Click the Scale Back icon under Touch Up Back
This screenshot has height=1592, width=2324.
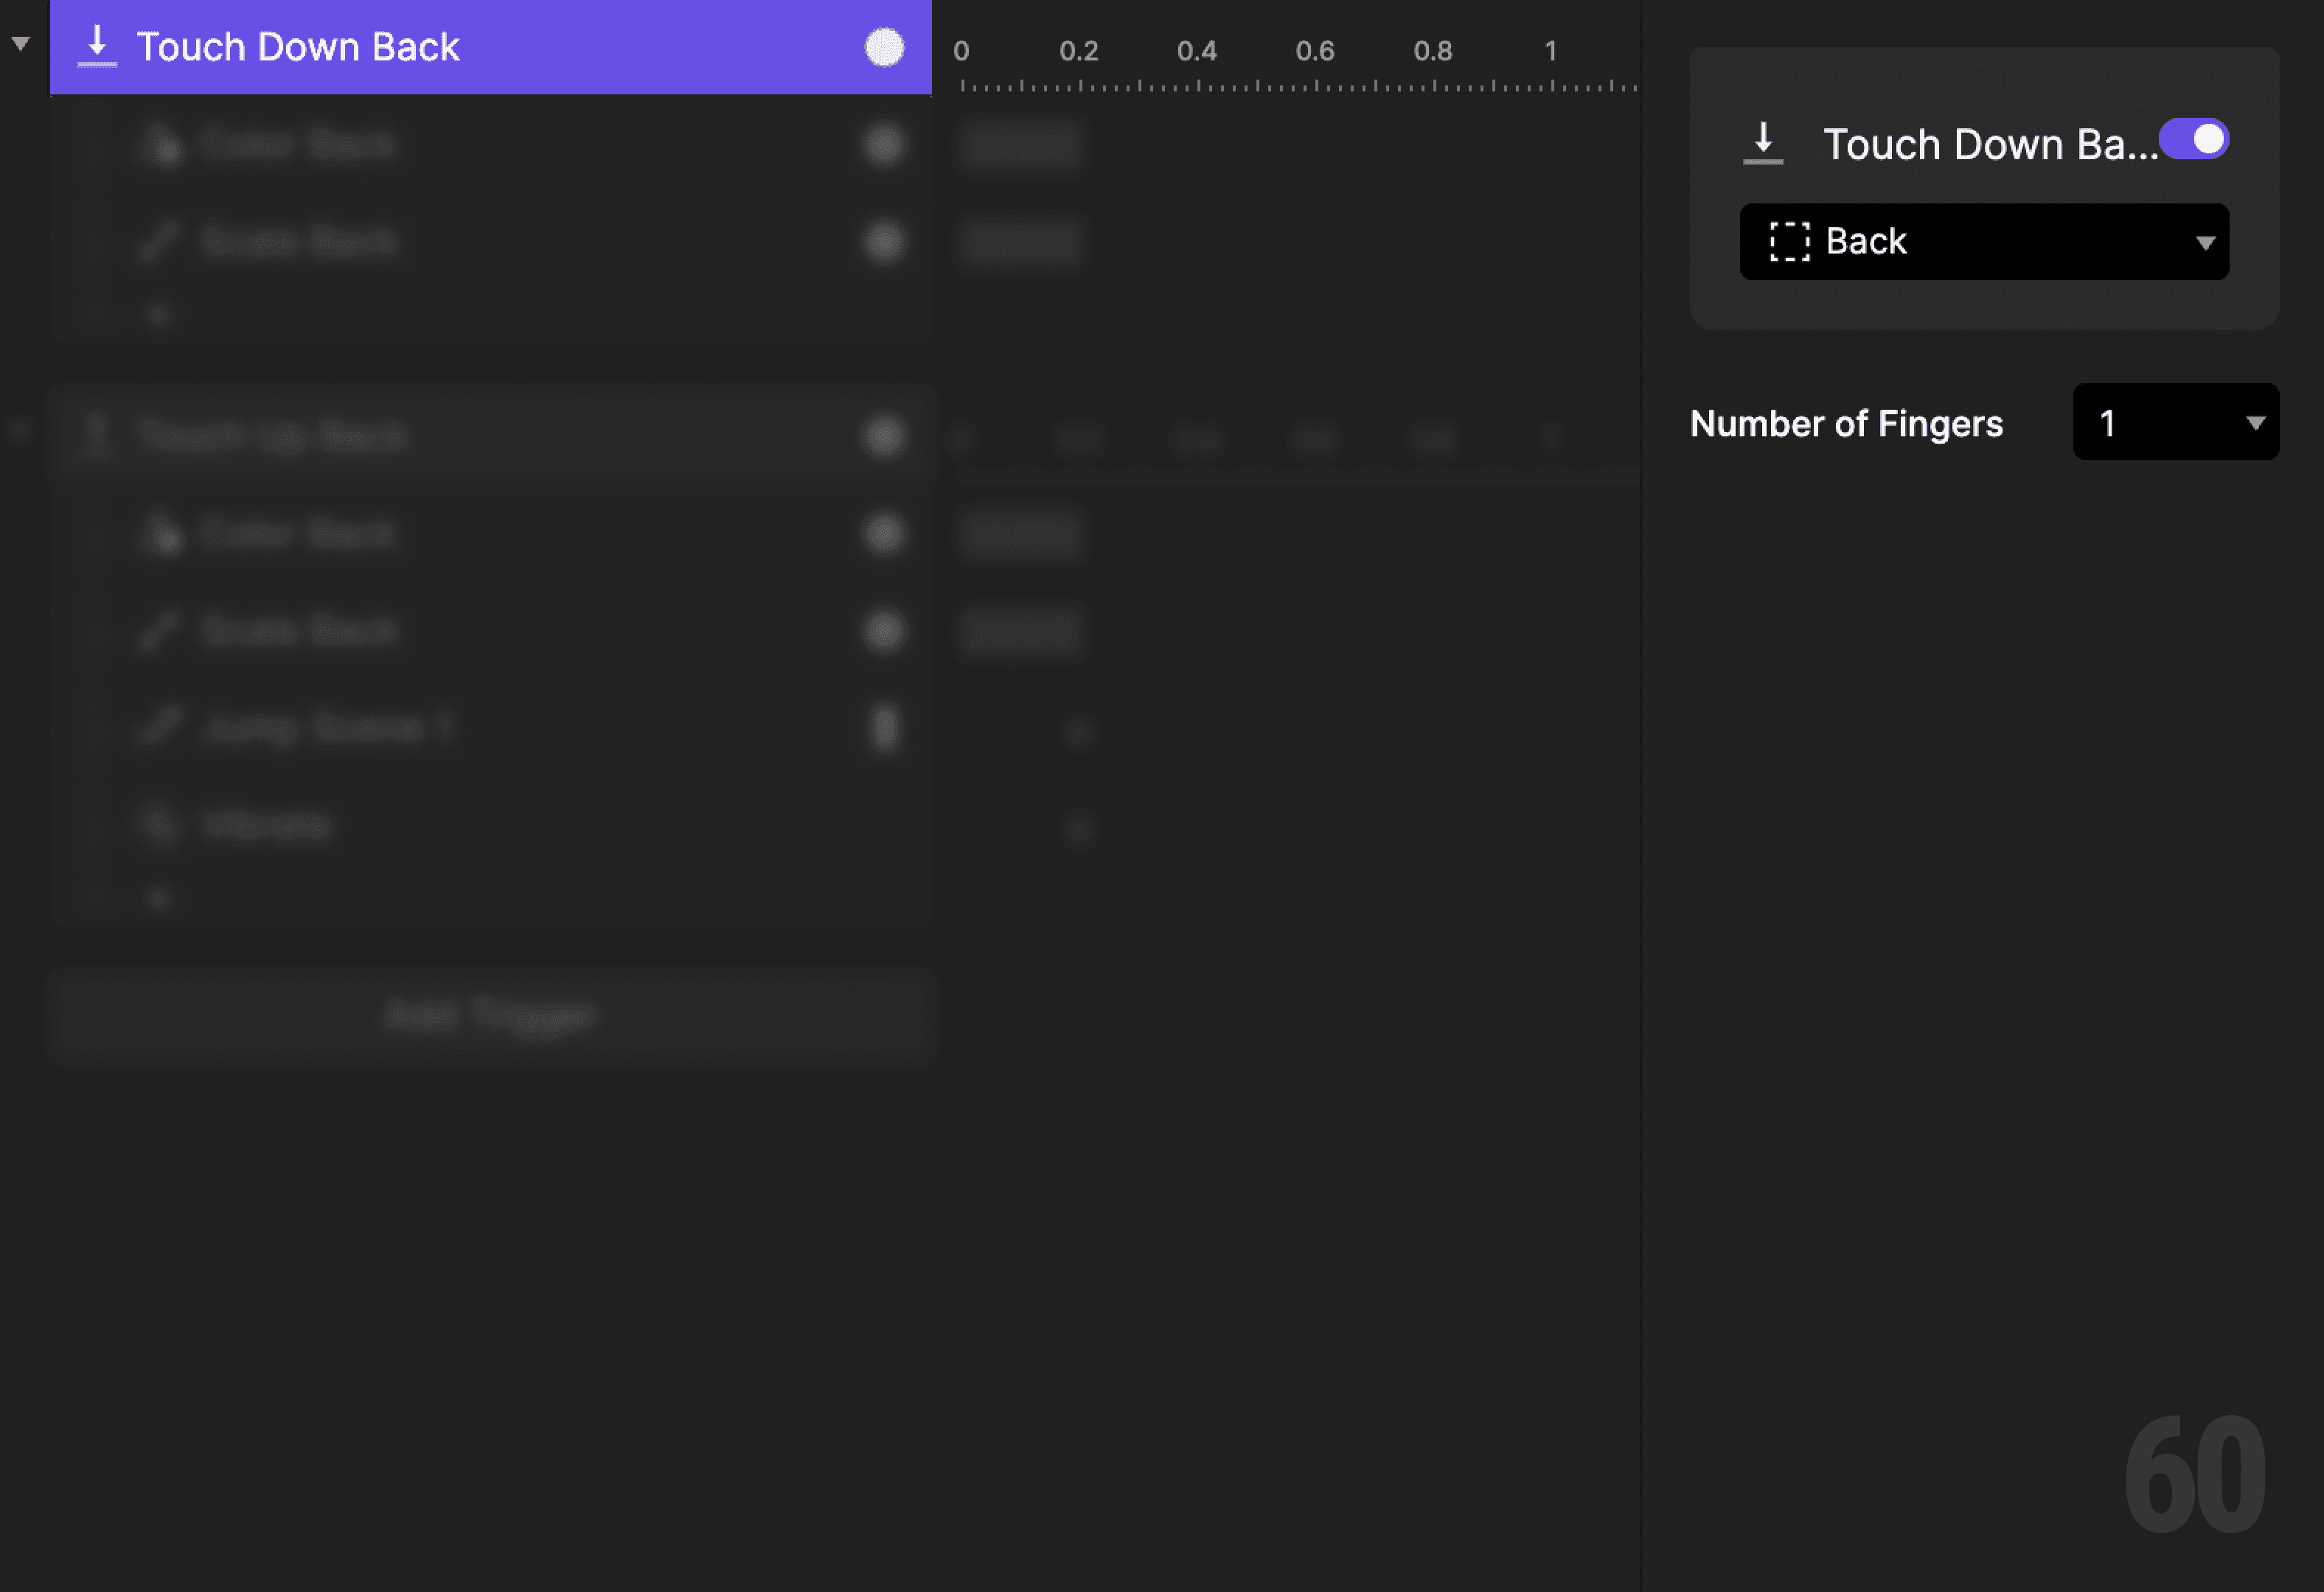coord(160,629)
